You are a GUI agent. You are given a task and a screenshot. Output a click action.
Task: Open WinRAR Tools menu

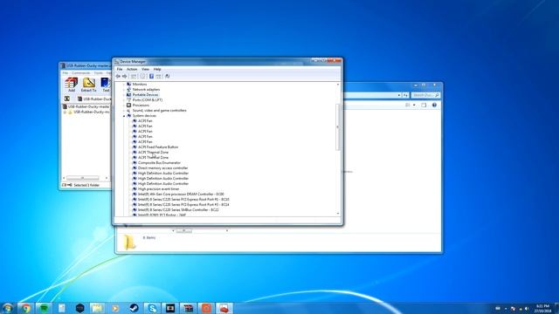tap(99, 73)
